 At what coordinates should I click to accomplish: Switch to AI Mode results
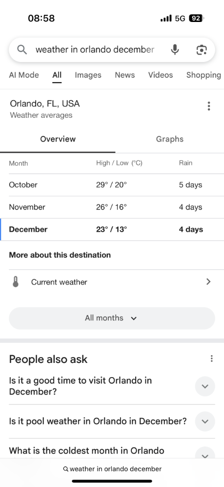click(x=24, y=75)
